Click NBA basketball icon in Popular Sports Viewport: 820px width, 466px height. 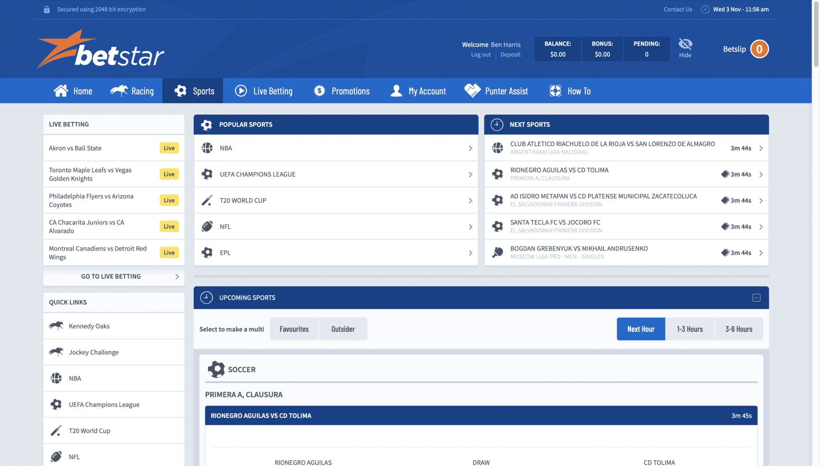(207, 148)
